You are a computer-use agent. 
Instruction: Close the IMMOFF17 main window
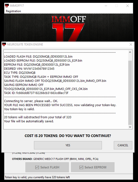(x=127, y=6)
